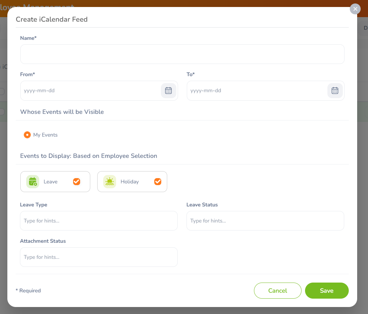Click the Holiday sunrise icon

[109, 182]
